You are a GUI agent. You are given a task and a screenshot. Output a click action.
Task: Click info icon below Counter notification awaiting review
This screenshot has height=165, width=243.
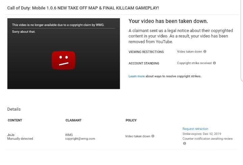pos(184,143)
